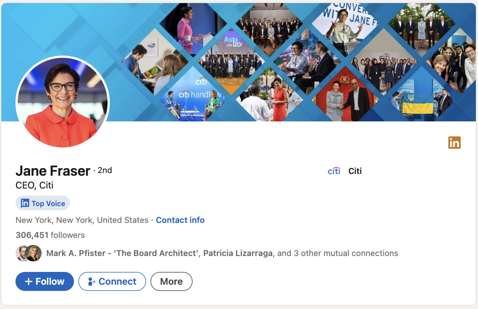
Task: View Patricia Lizarraga's mutual connection link
Action: pos(238,253)
